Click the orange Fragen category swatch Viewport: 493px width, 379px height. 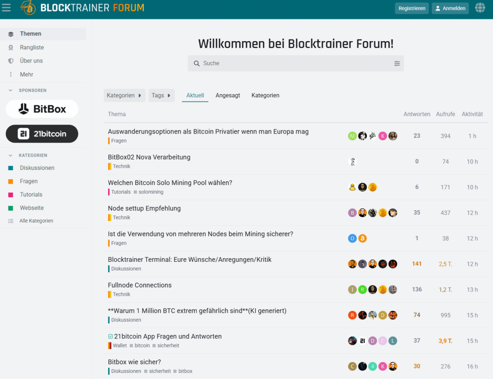pos(11,181)
